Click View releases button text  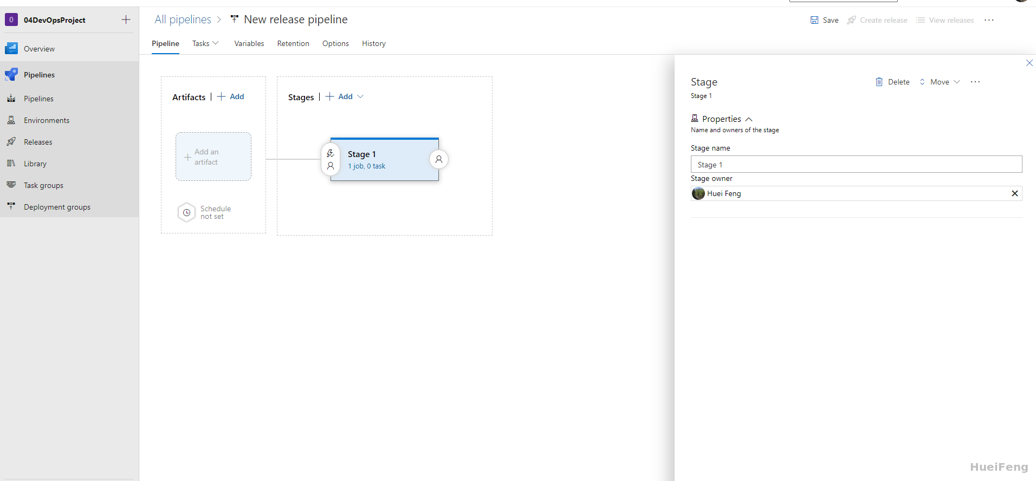[x=951, y=20]
